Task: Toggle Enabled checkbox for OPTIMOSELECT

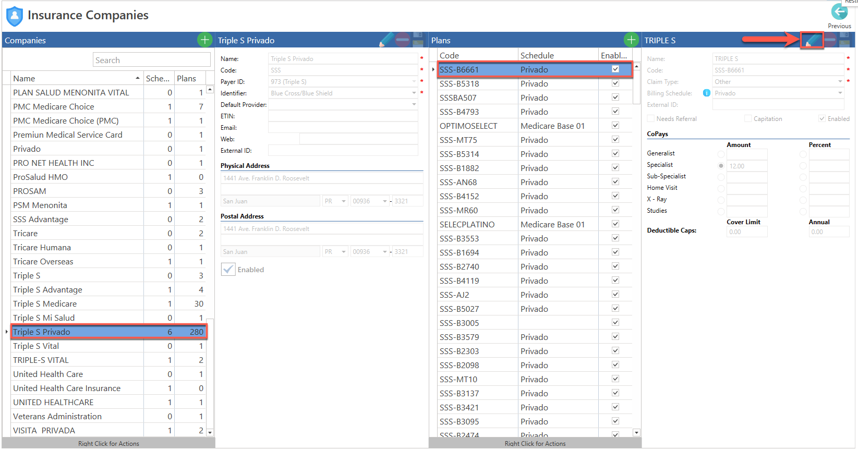Action: point(615,125)
